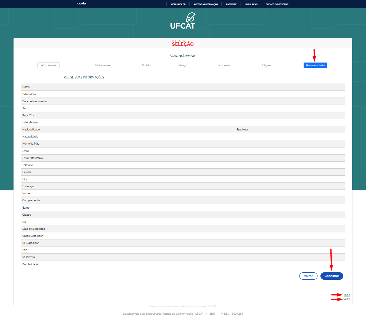Go to the Documentos step
Viewport: 366px width, 317px height.
point(223,65)
